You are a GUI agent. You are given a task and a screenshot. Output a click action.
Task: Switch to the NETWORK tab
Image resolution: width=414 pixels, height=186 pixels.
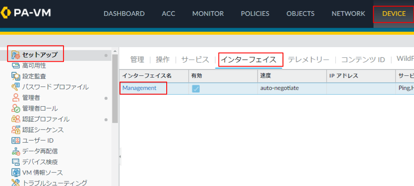348,13
